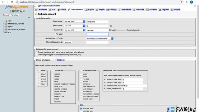Open the Host name 'Any host' dropdown
Viewport: 199px width, 112px height.
point(75,26)
